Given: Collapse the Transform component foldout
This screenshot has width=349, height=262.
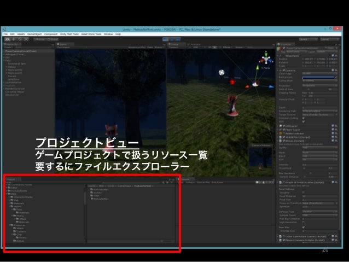Looking at the screenshot, I should 278,56.
